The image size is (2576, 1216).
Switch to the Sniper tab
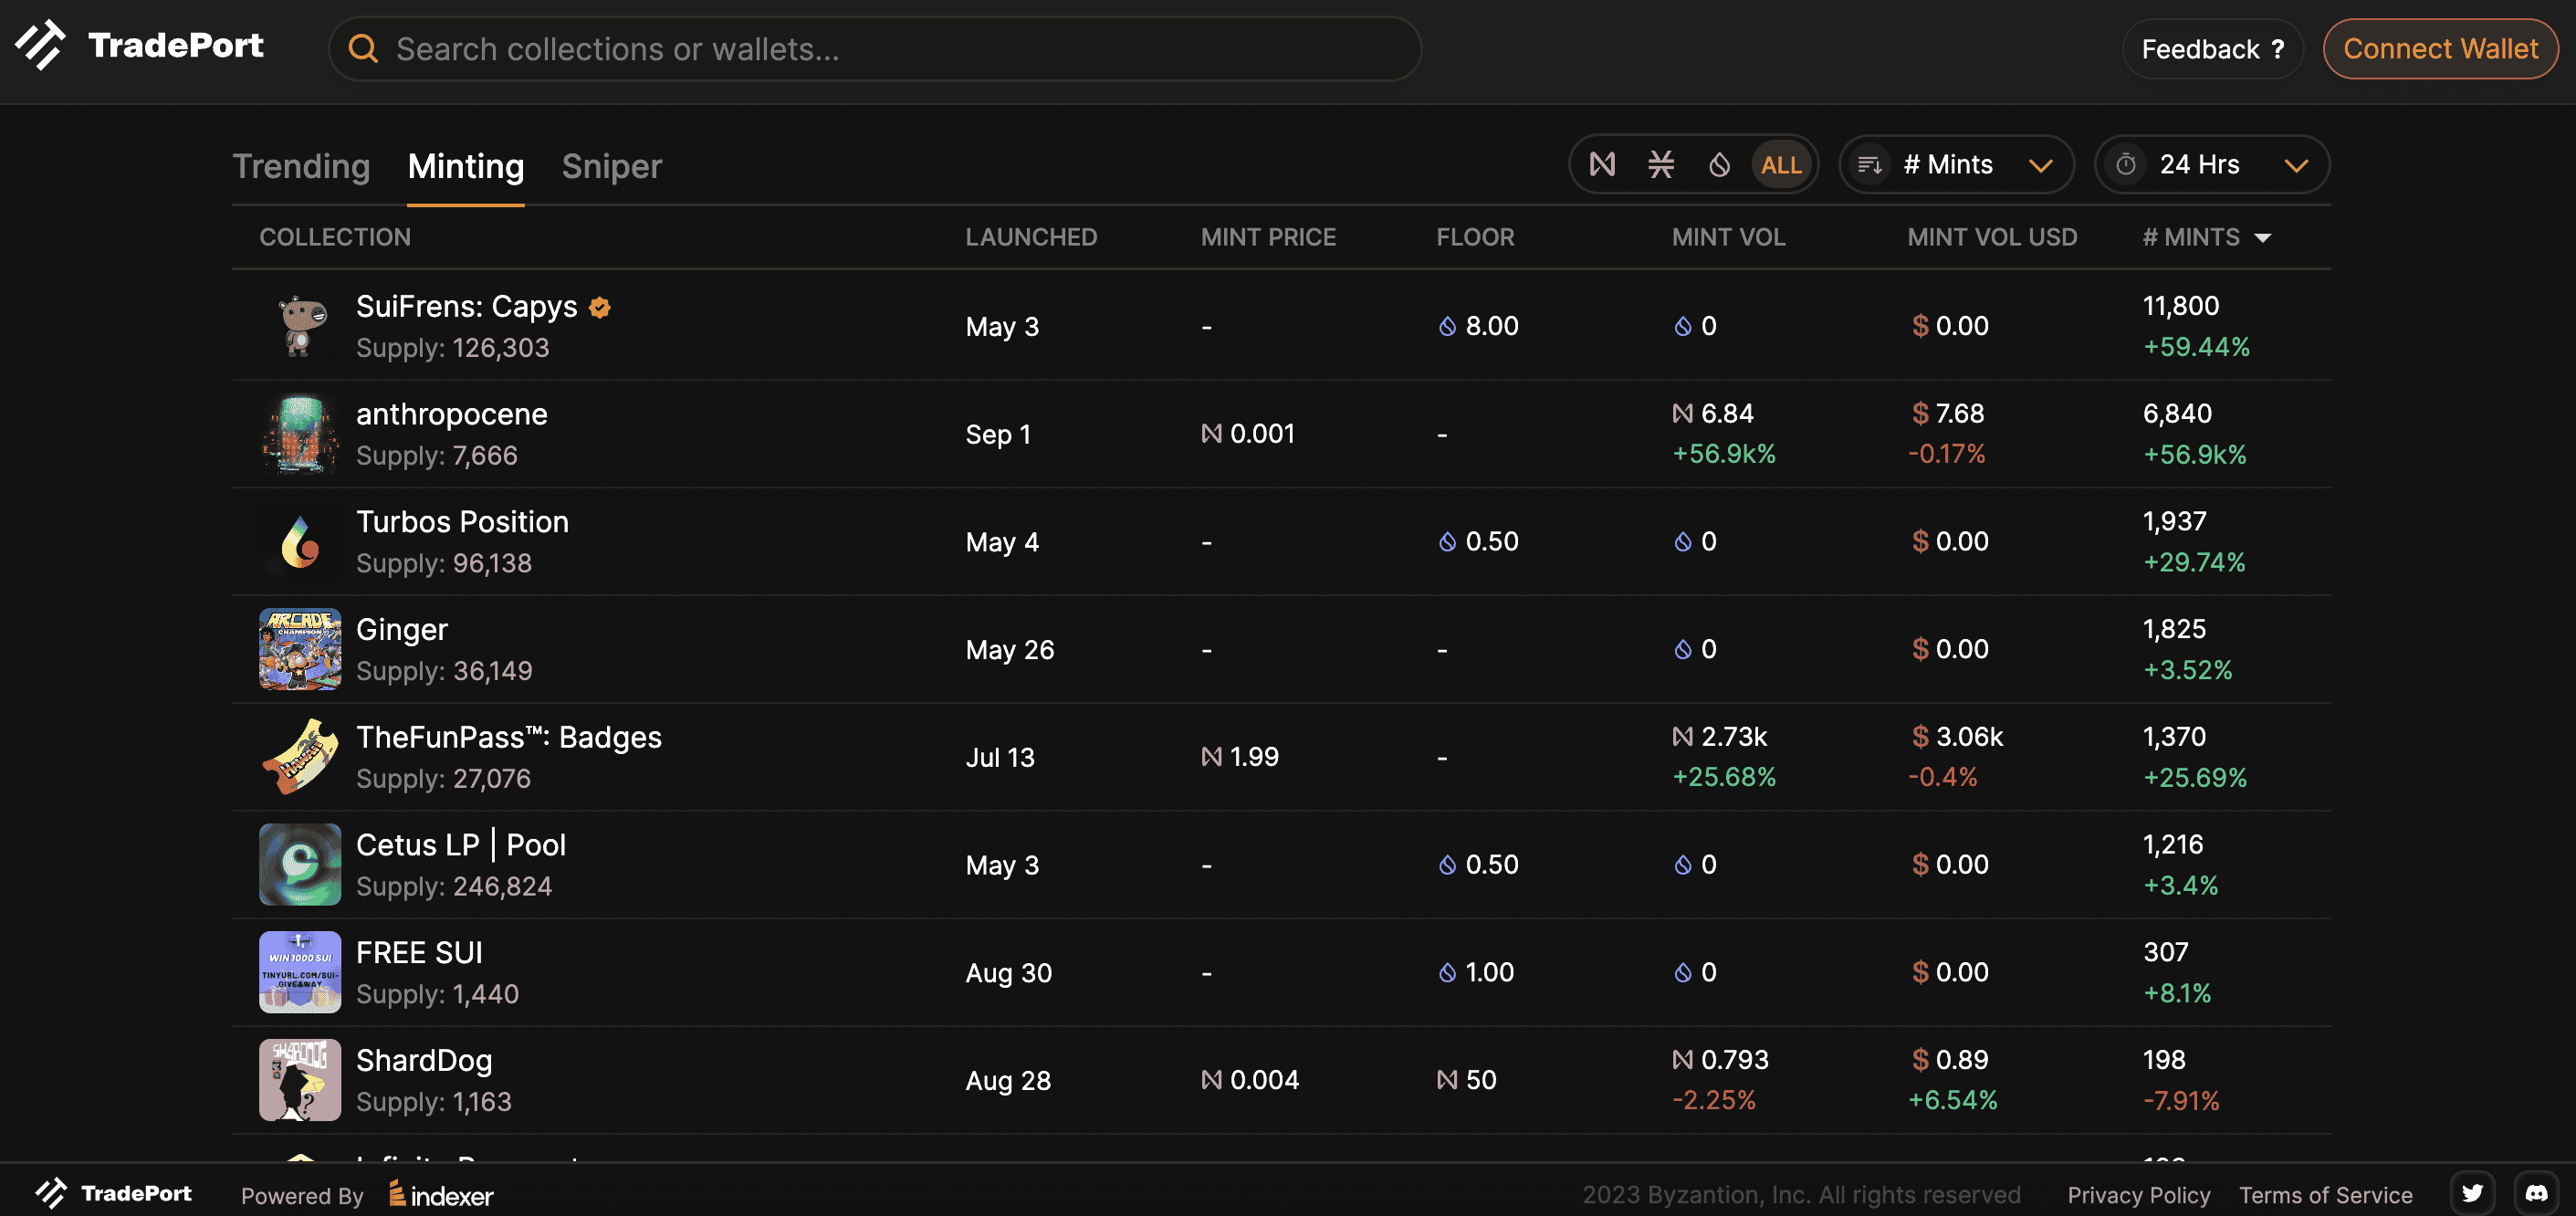tap(611, 166)
